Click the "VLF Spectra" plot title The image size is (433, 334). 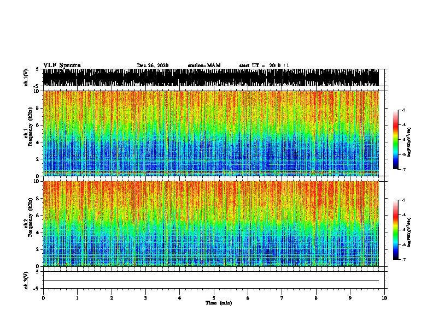[x=62, y=65]
